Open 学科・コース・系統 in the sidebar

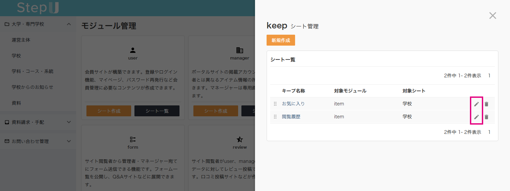pos(32,71)
